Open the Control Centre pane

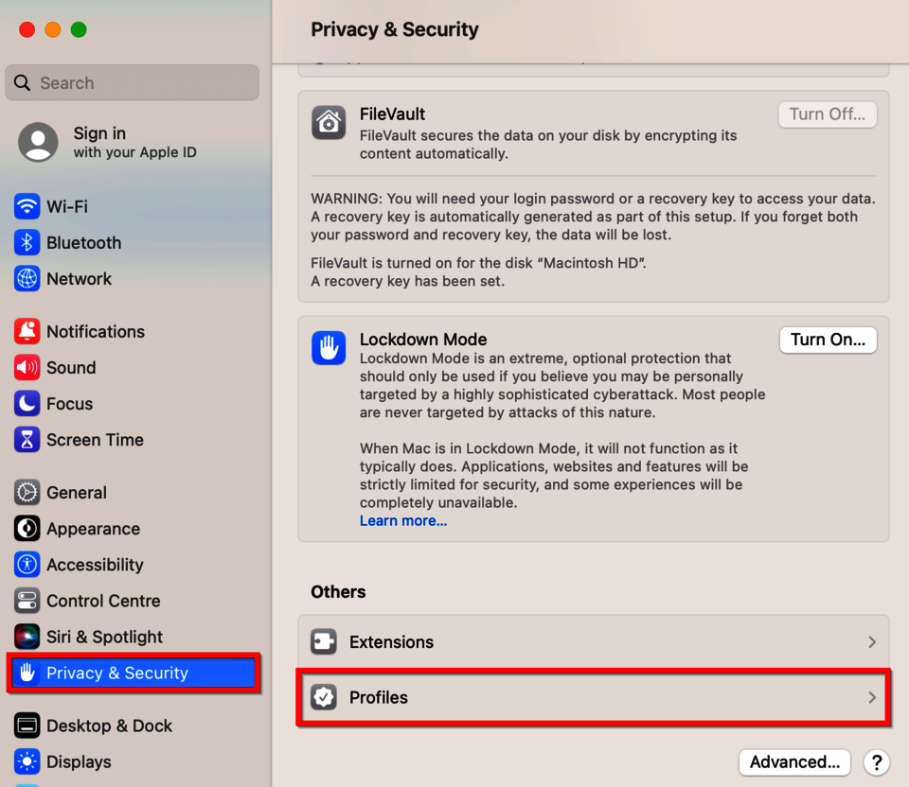102,601
